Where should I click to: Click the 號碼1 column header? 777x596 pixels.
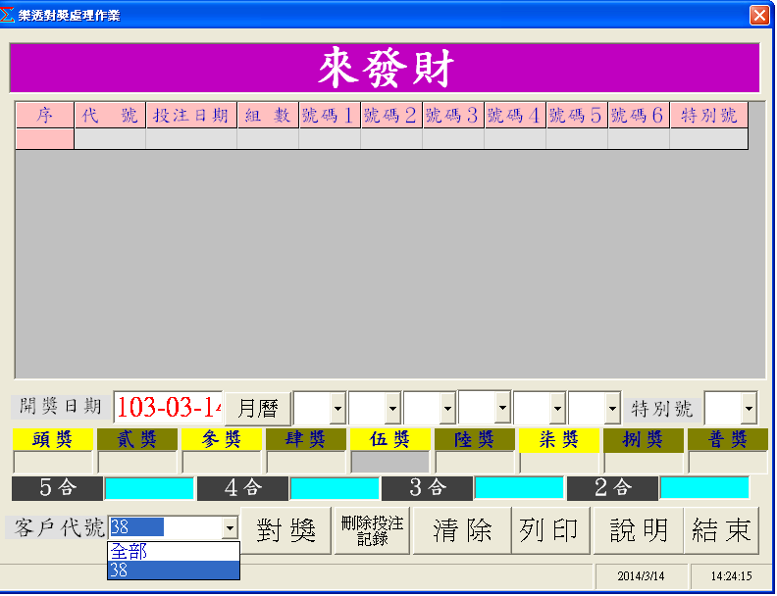click(330, 116)
